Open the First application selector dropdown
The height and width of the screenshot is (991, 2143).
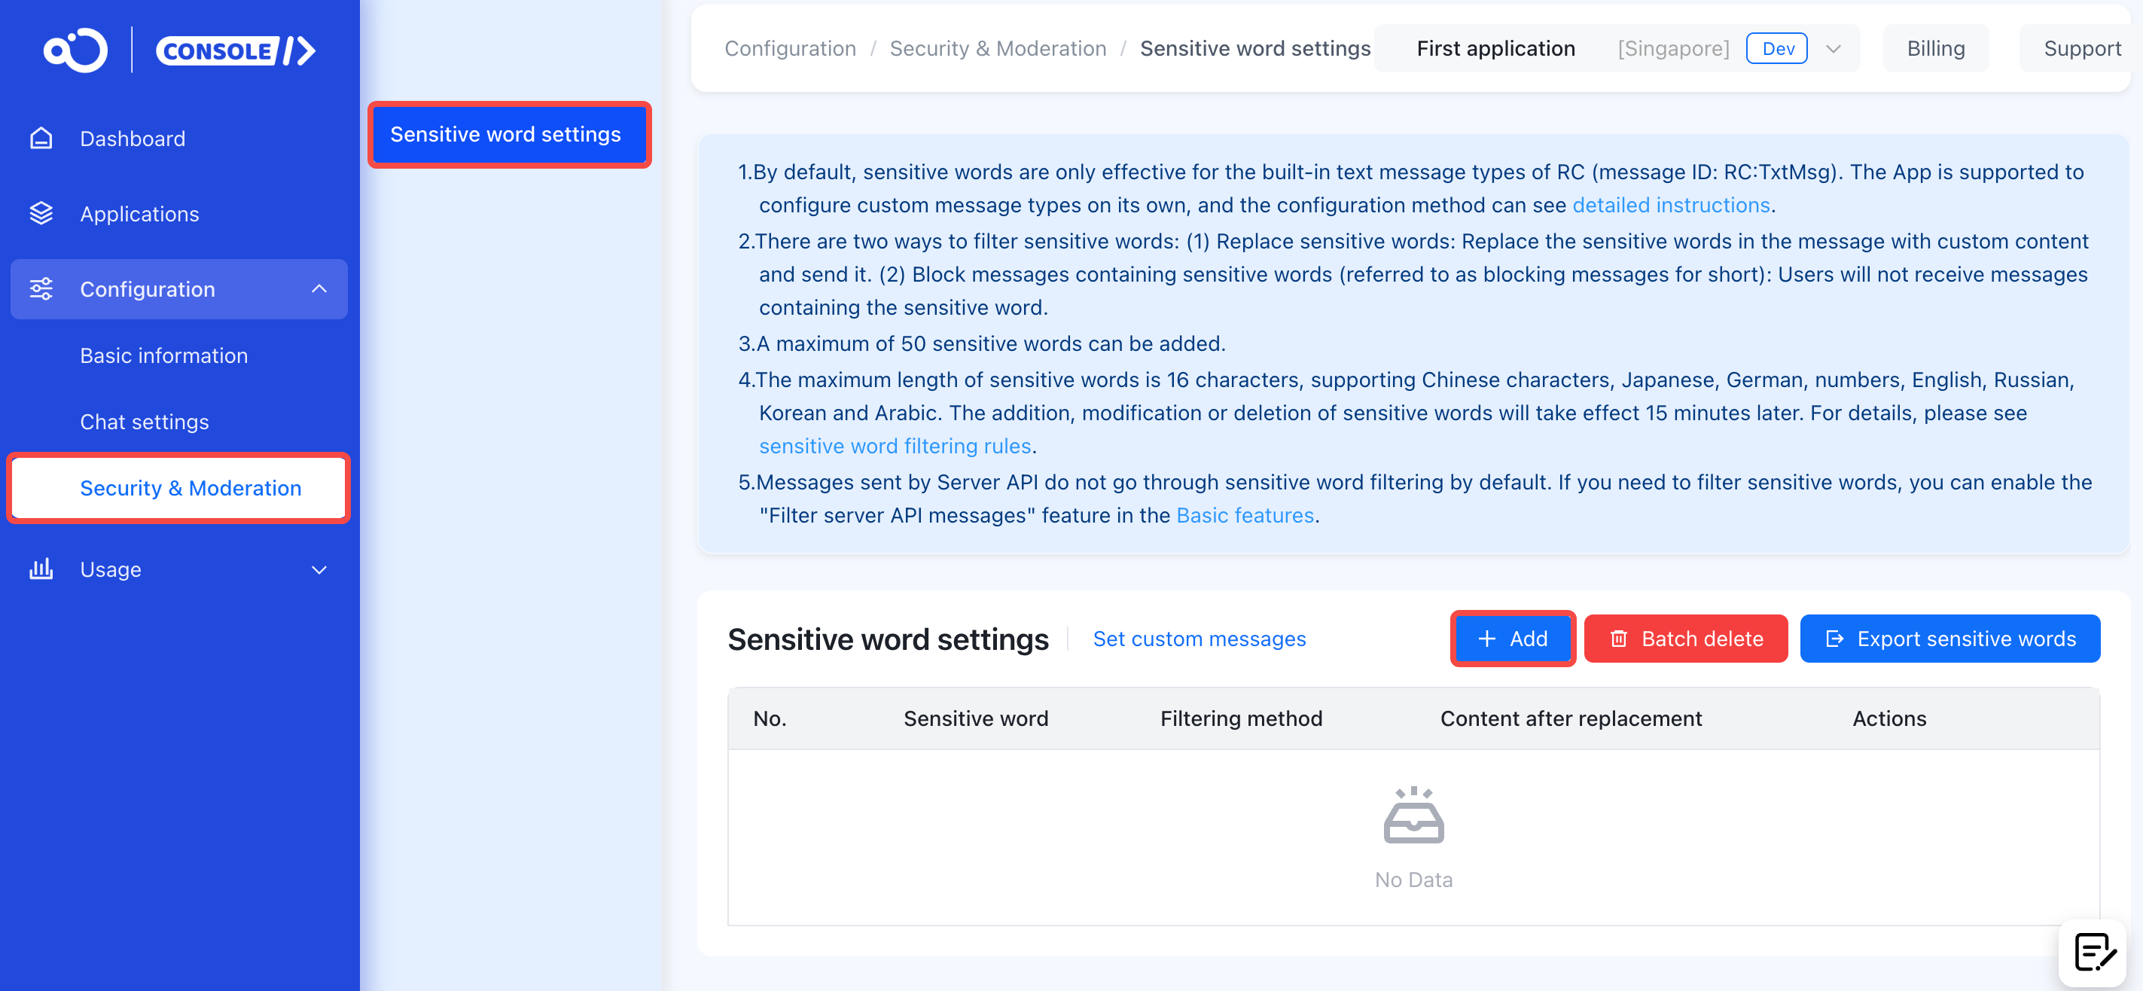click(x=1833, y=49)
